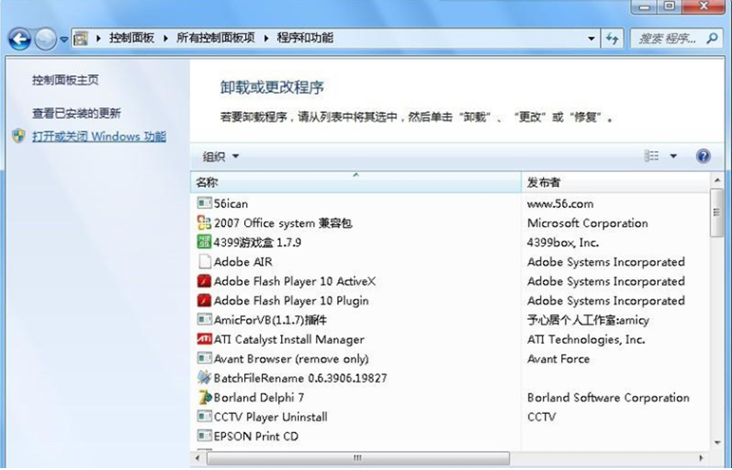Open the 组织 dropdown menu
The image size is (732, 470).
pos(221,156)
